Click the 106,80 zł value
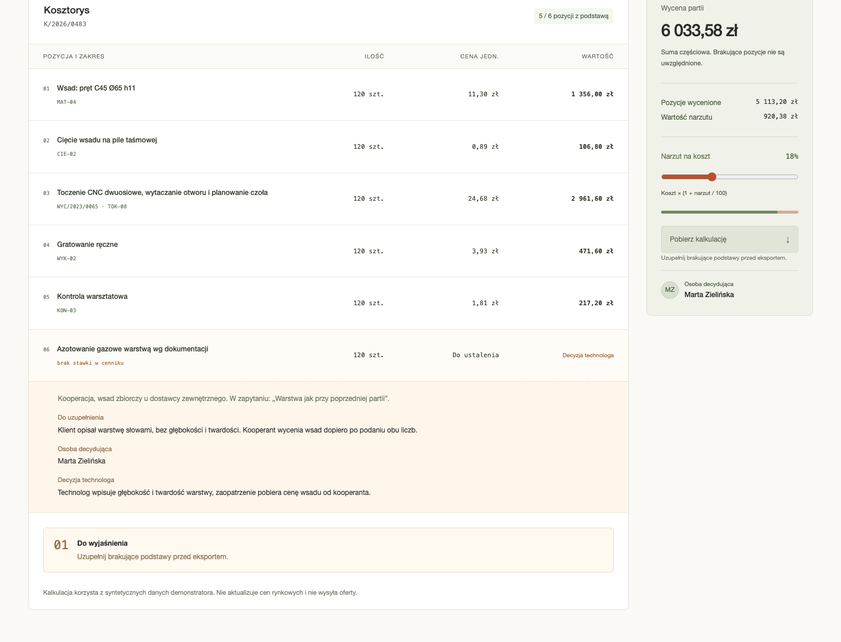The height and width of the screenshot is (642, 841). 596,146
